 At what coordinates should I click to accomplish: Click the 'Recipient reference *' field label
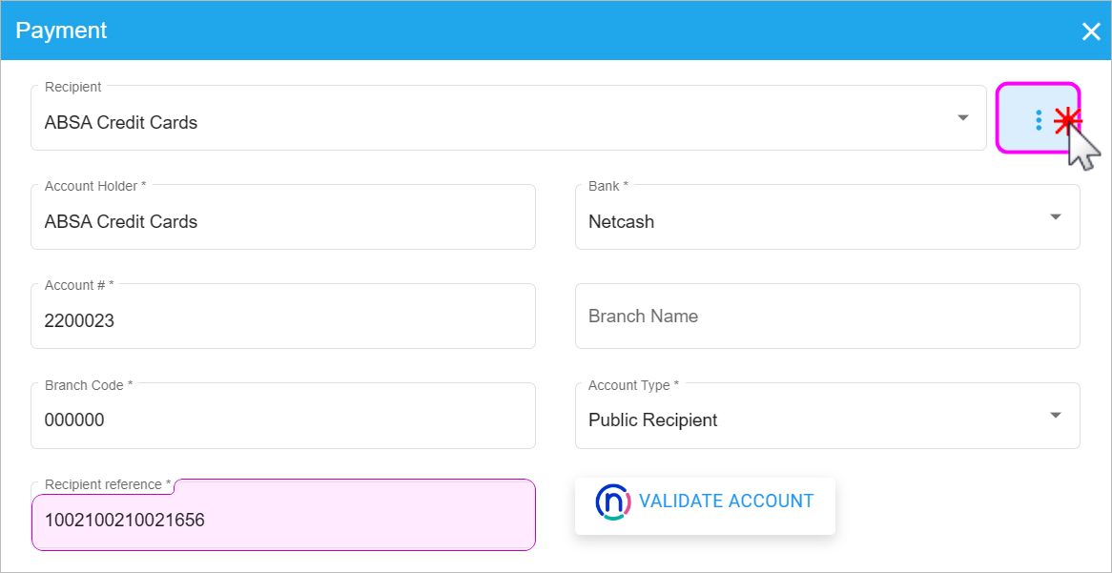tap(108, 484)
